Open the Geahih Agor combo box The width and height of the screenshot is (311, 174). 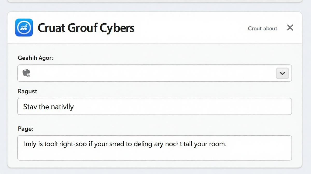pyautogui.click(x=150, y=73)
